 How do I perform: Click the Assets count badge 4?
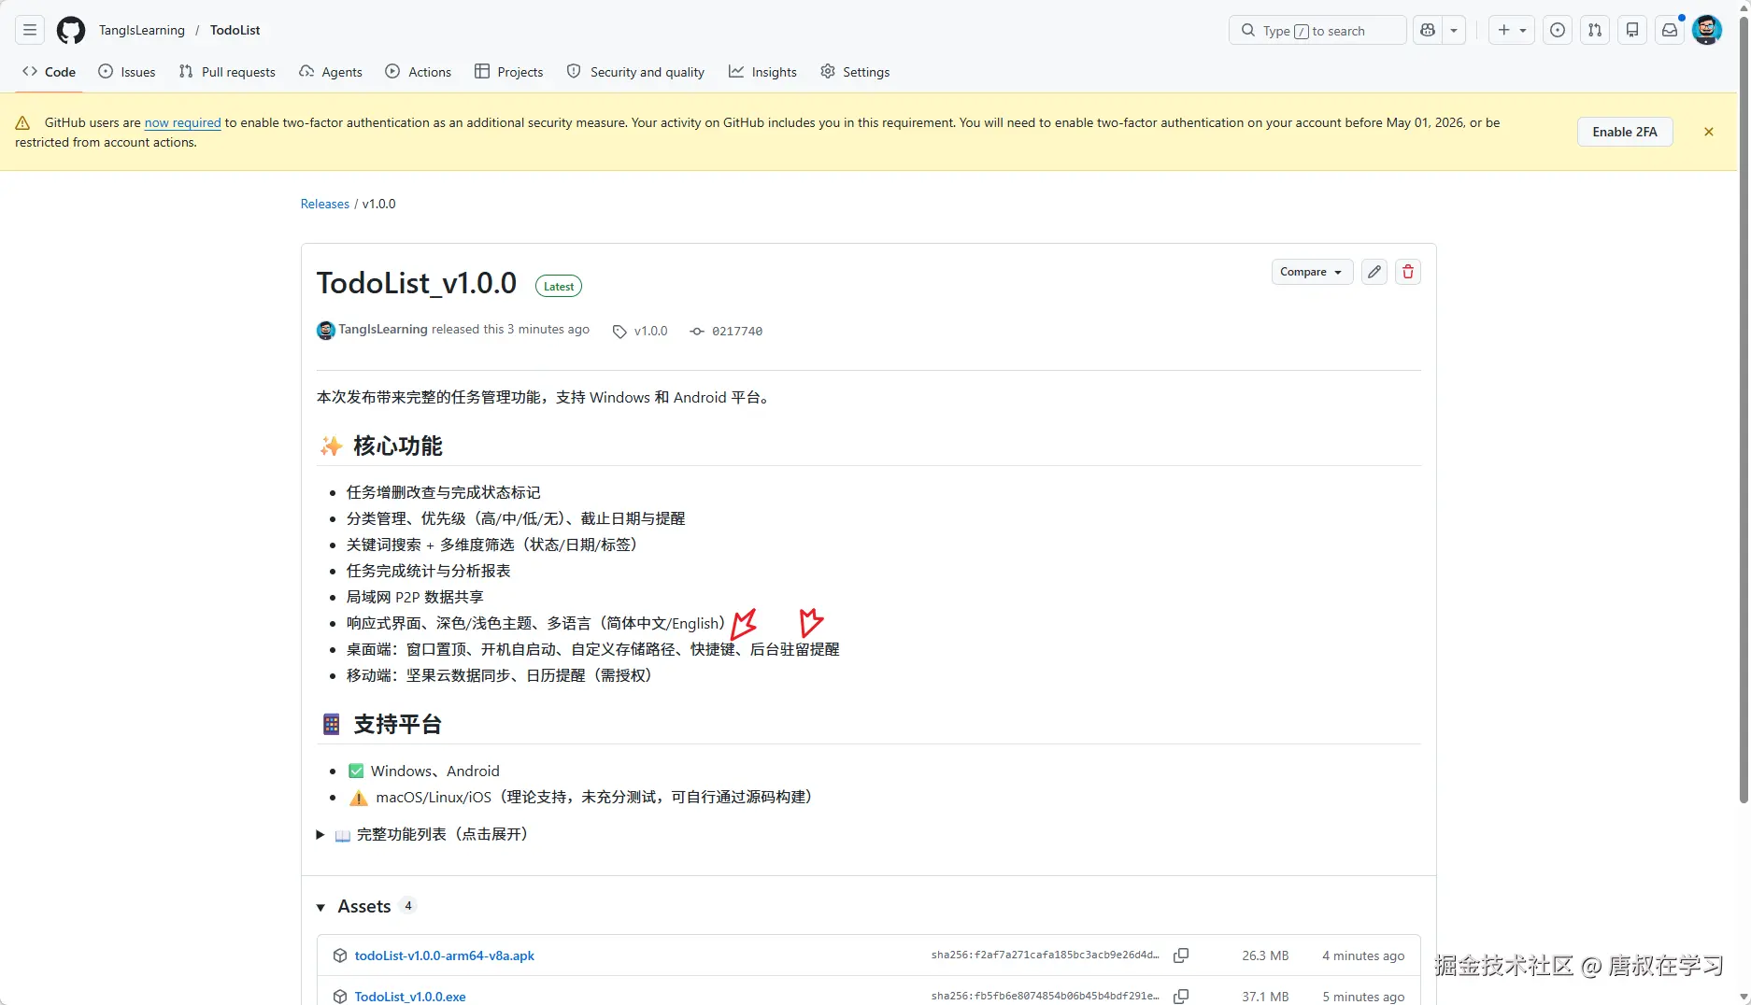(407, 906)
